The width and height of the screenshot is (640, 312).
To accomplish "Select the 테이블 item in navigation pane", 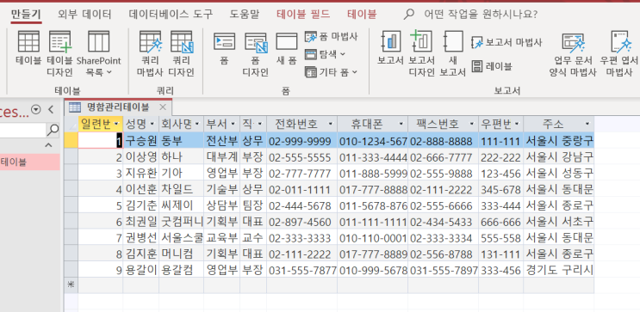I will click(x=29, y=162).
